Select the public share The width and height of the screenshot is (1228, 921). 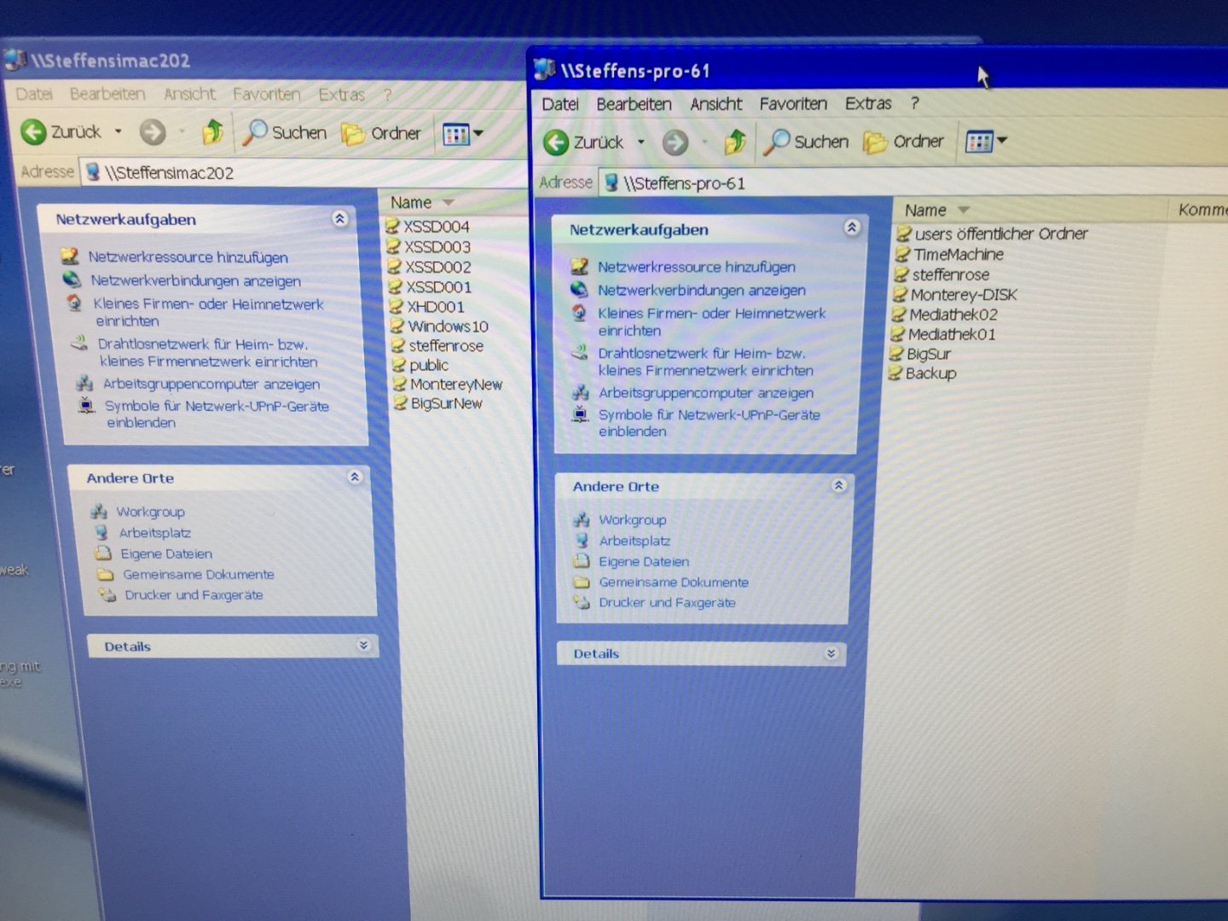click(x=420, y=365)
